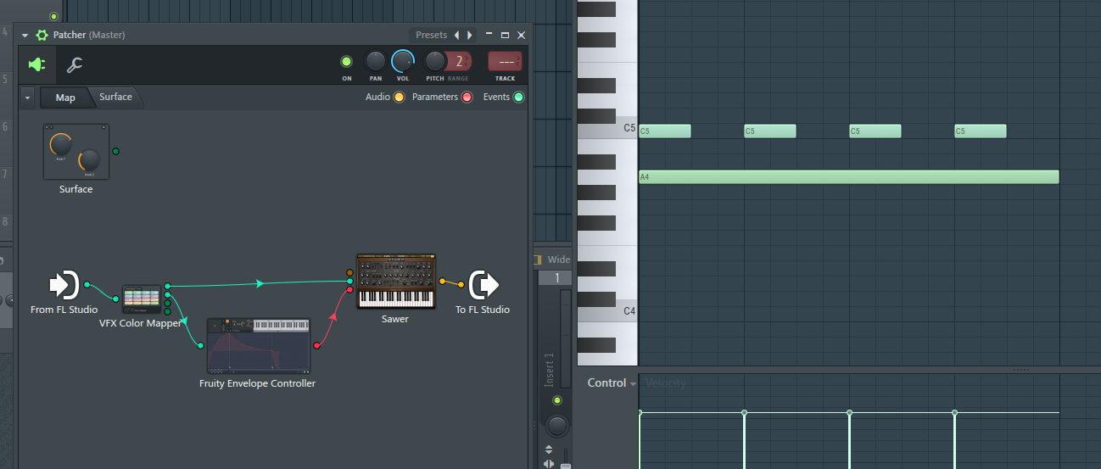The width and height of the screenshot is (1101, 469).
Task: Click VFX Color Mapper's second output port
Action: 167,294
